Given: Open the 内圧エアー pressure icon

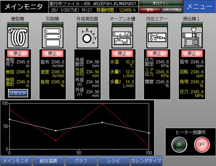Looking at the screenshot, I should tap(157, 38).
